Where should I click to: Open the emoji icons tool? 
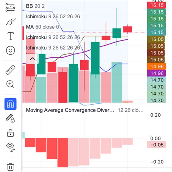click(10, 50)
